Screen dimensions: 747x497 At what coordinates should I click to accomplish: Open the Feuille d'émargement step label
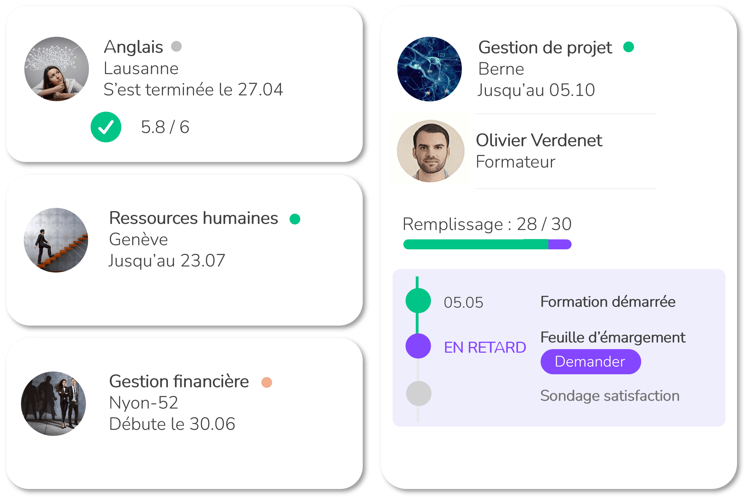point(613,337)
